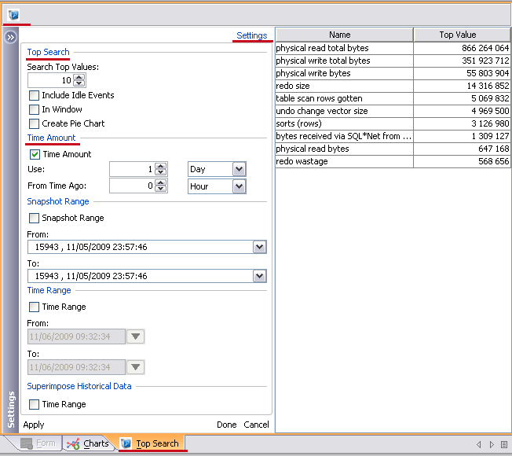Click the Top Search icon in top toolbar
This screenshot has width=512, height=456.
tap(14, 15)
